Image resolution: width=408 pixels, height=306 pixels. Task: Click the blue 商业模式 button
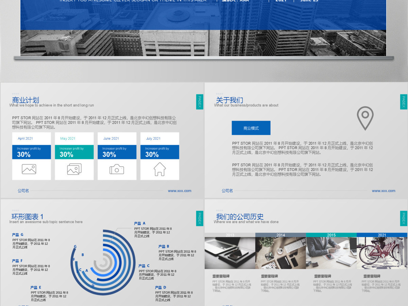tap(251, 128)
